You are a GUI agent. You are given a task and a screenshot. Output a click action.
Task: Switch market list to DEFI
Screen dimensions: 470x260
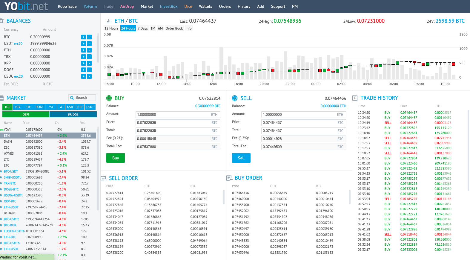click(x=26, y=114)
